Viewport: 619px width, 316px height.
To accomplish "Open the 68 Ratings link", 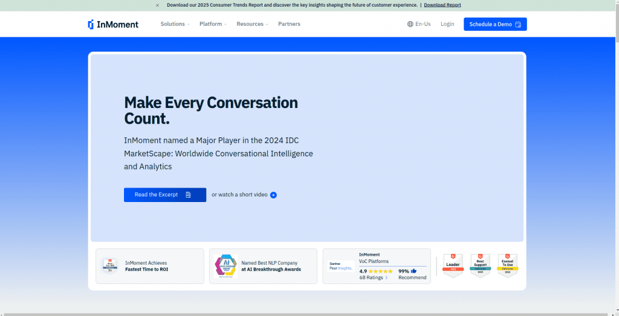I will [373, 278].
